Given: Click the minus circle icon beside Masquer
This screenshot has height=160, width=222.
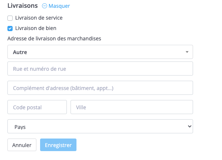Looking at the screenshot, I should click(x=45, y=6).
